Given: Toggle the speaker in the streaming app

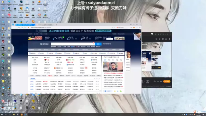Looking at the screenshot, I should (148, 81).
